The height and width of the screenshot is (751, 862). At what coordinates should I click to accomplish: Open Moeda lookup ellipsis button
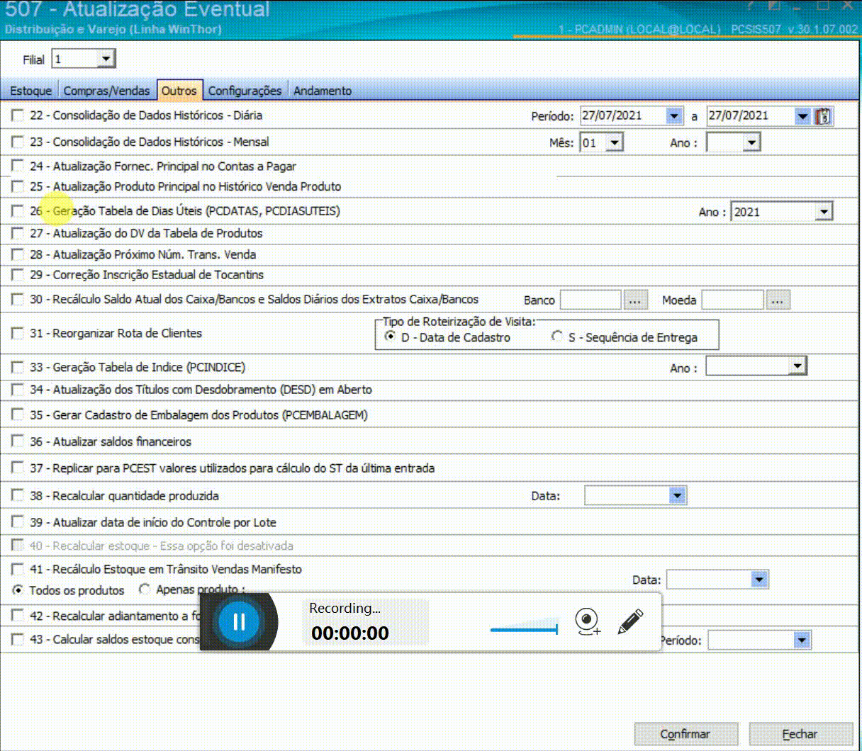pos(778,300)
